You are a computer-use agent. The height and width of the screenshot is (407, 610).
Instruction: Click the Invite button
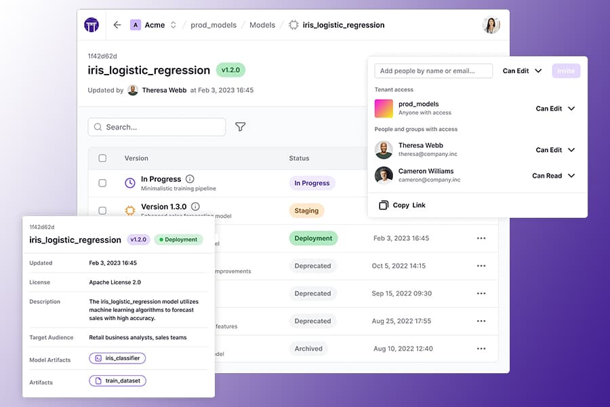[x=565, y=71]
